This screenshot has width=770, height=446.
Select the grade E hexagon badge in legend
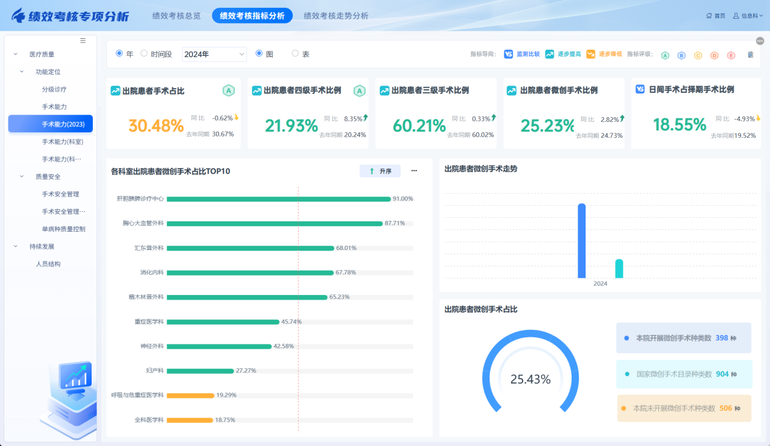click(x=731, y=55)
